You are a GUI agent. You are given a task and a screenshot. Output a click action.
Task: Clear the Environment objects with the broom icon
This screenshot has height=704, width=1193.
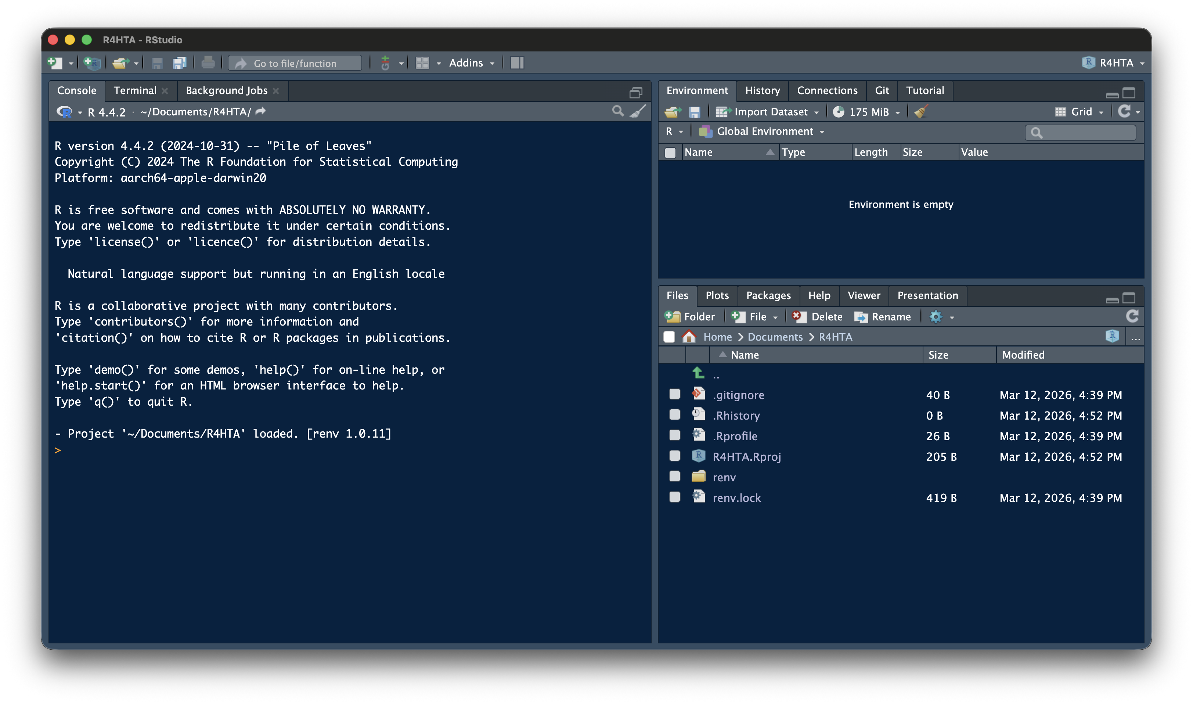coord(921,112)
